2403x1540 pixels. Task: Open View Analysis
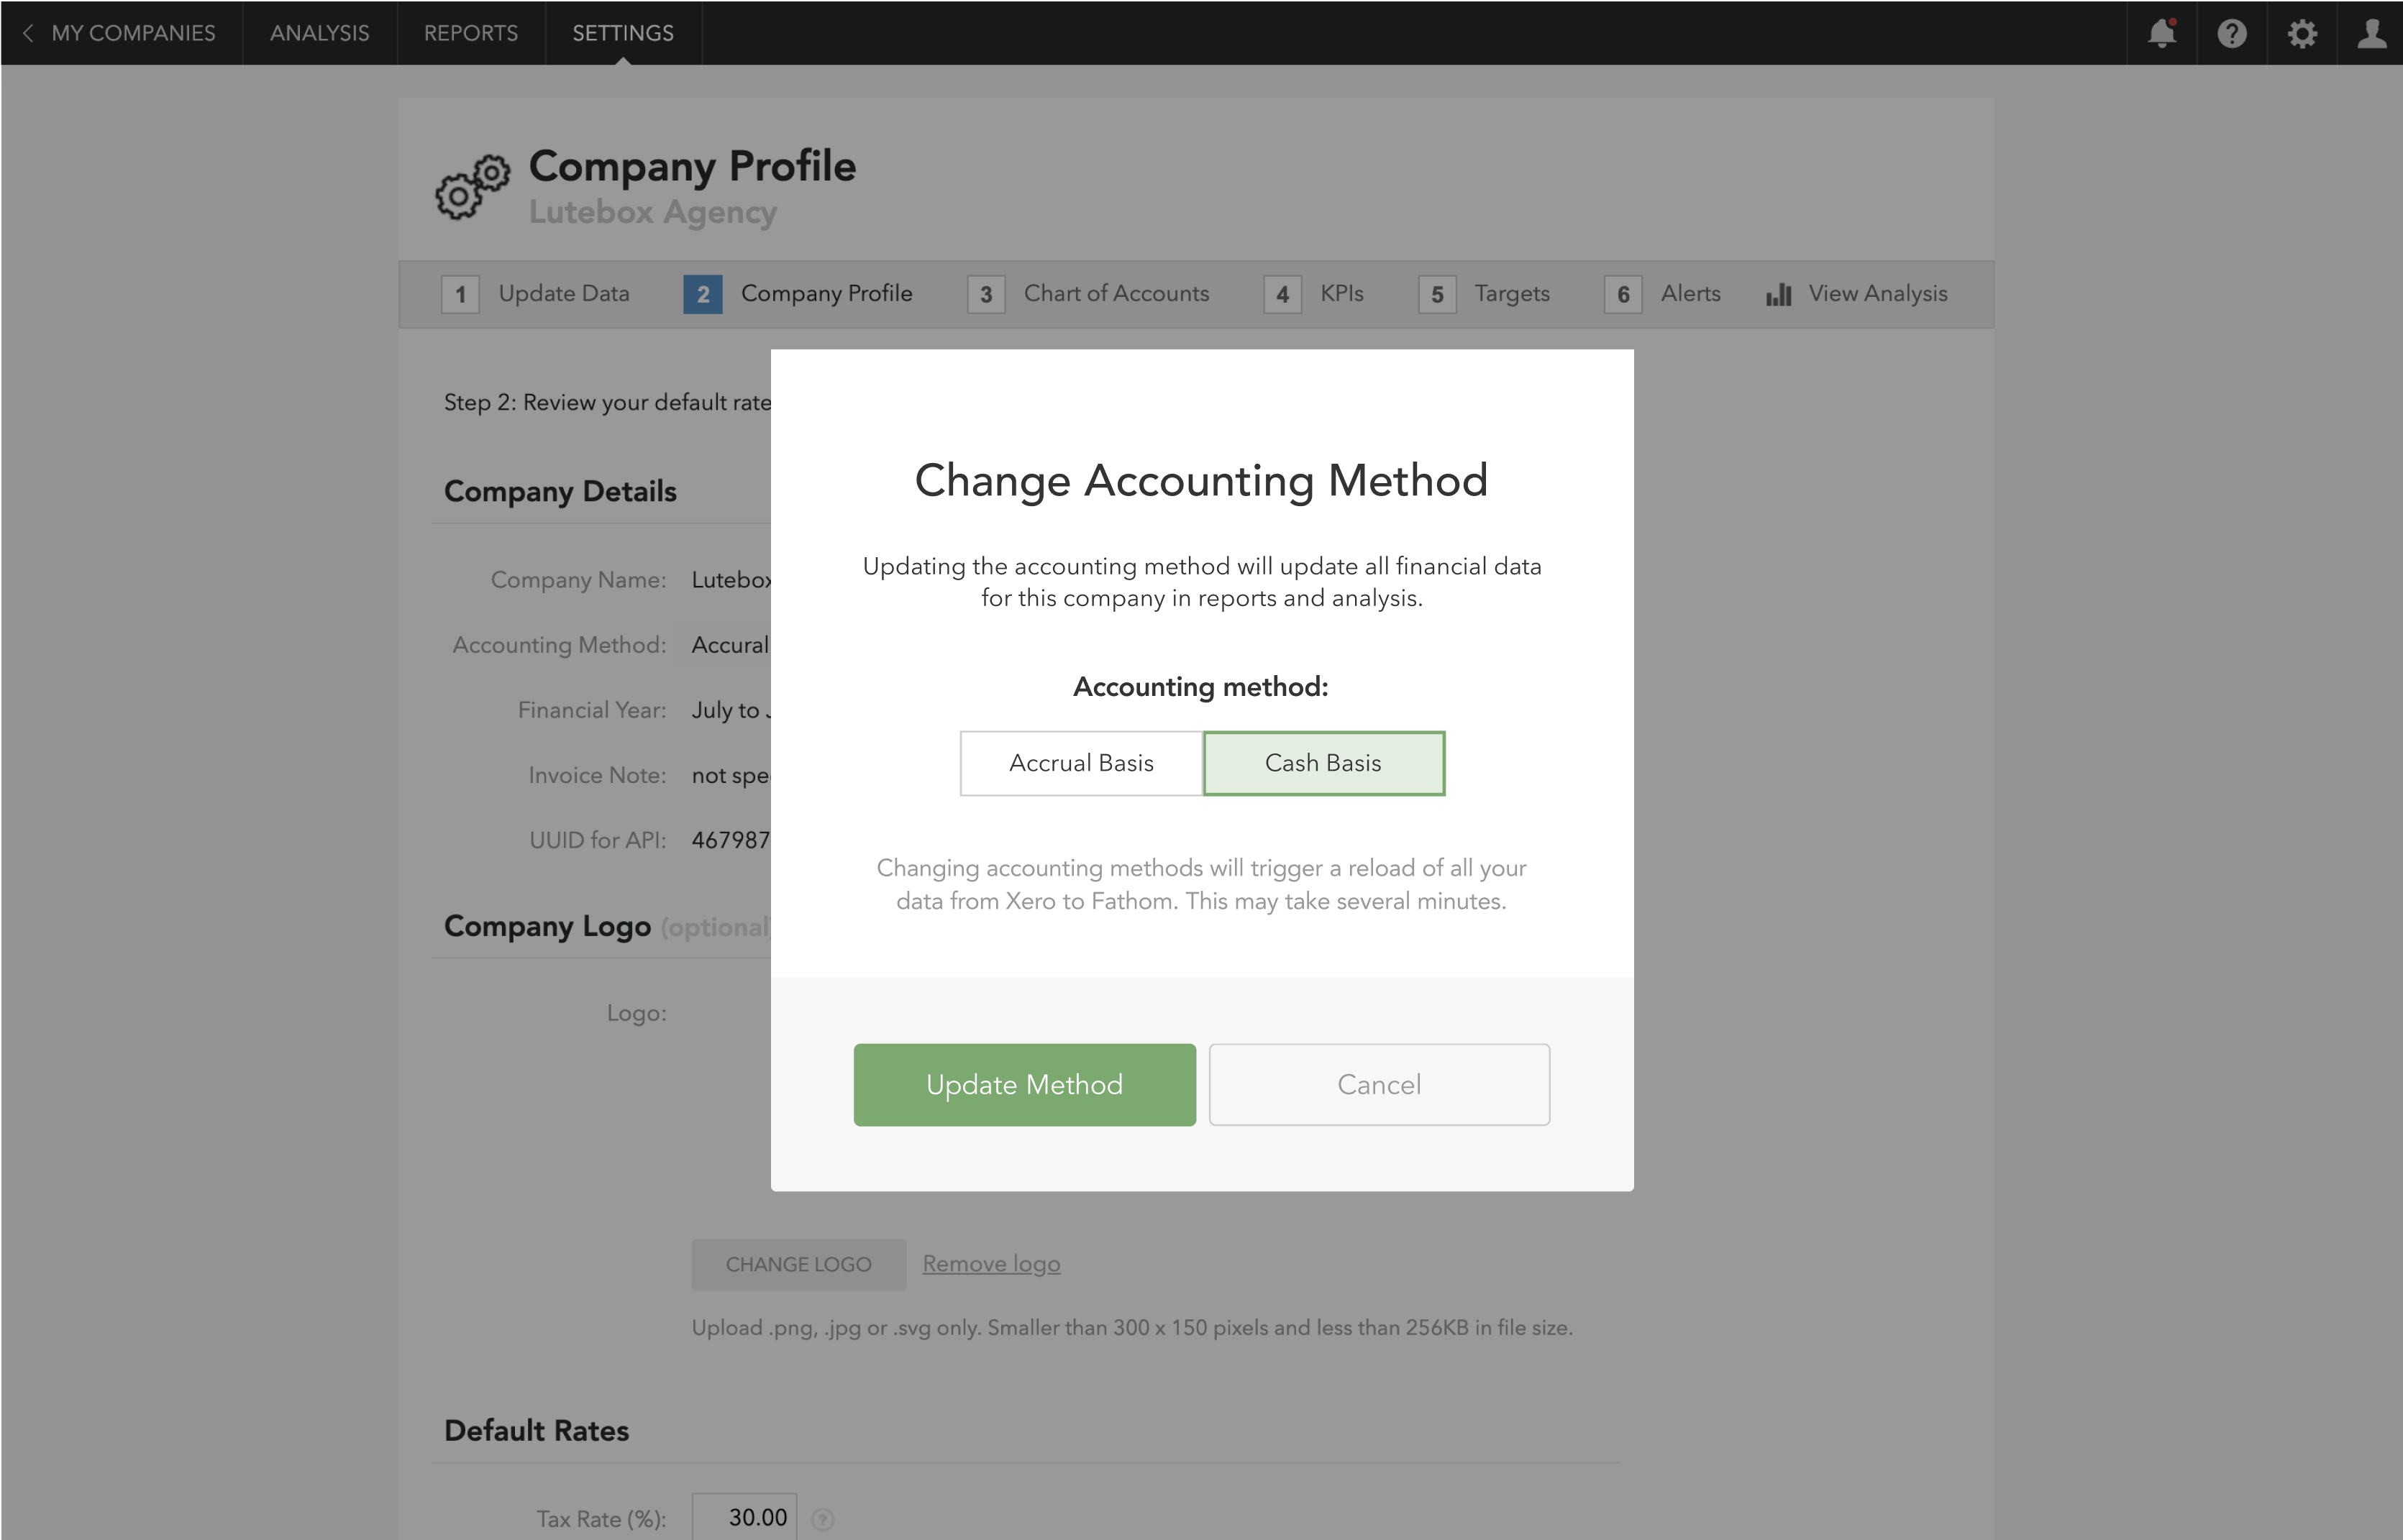1878,293
